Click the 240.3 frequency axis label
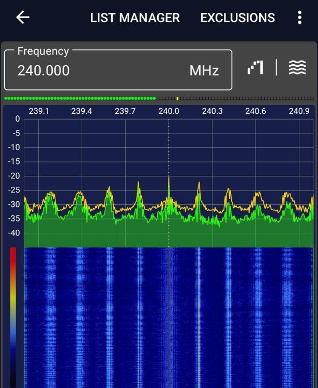Image resolution: width=318 pixels, height=388 pixels. click(212, 111)
